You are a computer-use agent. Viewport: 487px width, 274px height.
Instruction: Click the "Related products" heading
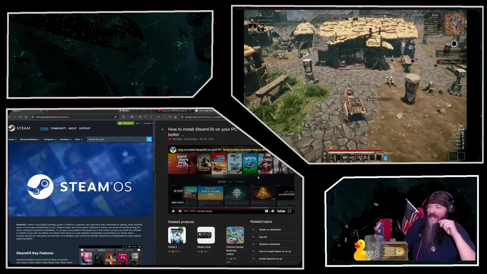pos(181,221)
